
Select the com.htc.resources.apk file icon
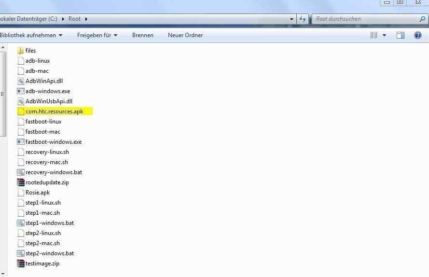pyautogui.click(x=21, y=111)
